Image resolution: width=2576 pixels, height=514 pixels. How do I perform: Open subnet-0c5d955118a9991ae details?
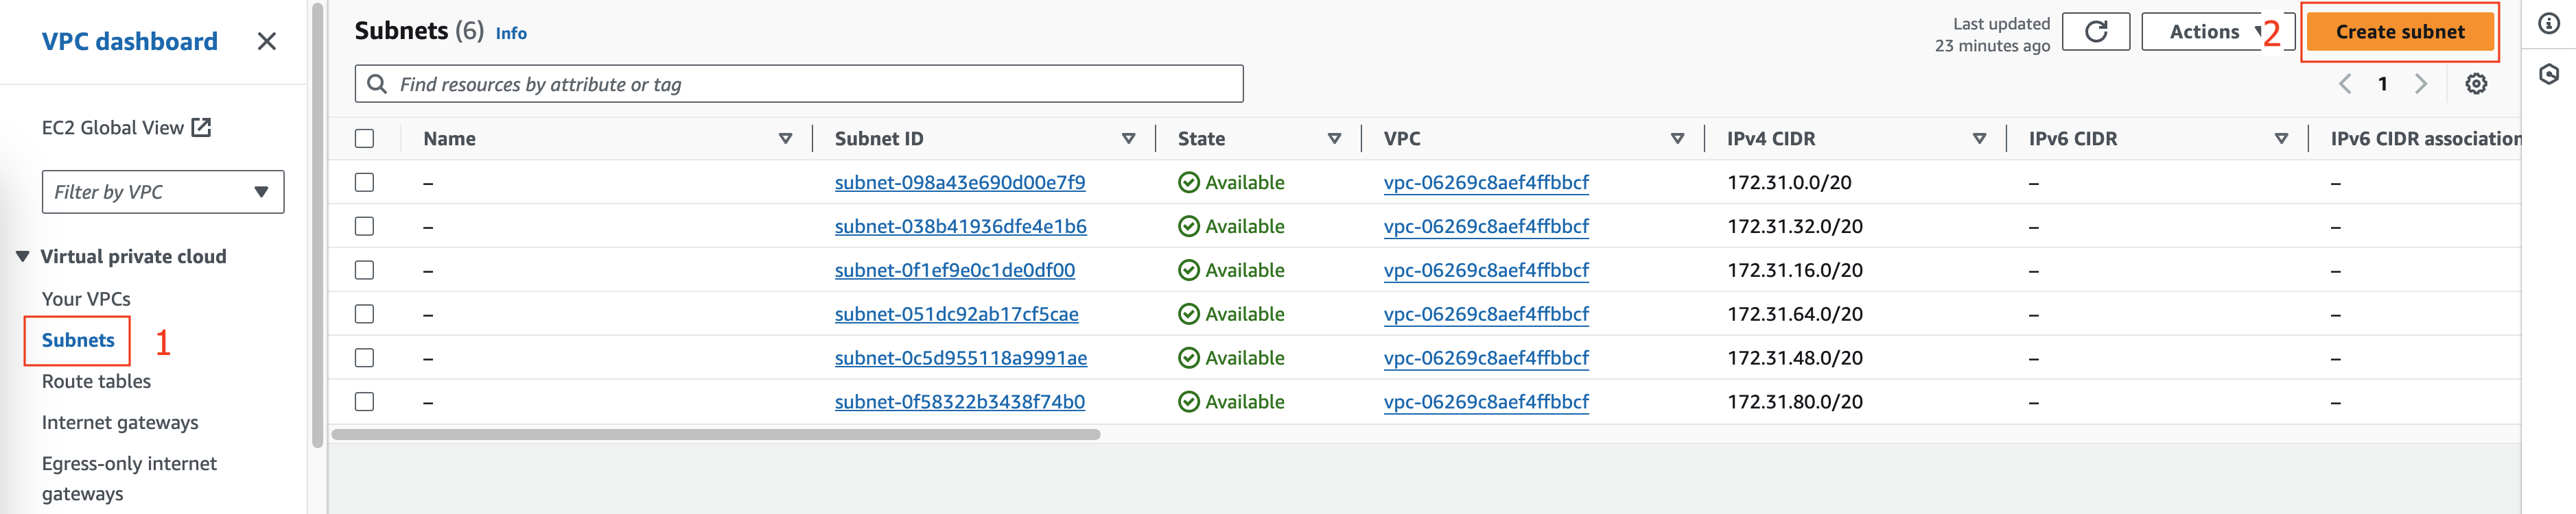(x=961, y=358)
